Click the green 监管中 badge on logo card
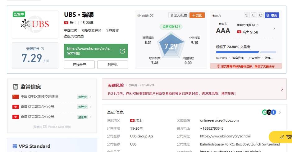This screenshot has width=292, height=152. 19,14
